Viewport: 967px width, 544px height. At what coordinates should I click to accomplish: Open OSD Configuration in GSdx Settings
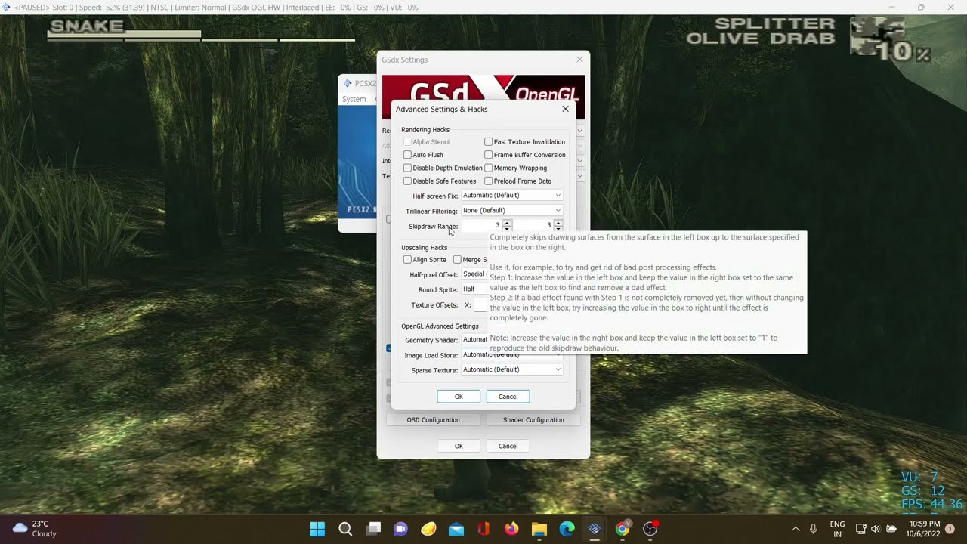[x=433, y=420]
